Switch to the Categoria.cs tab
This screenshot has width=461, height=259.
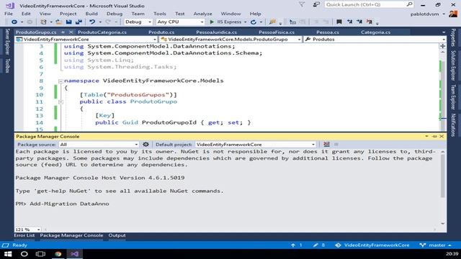pyautogui.click(x=375, y=32)
